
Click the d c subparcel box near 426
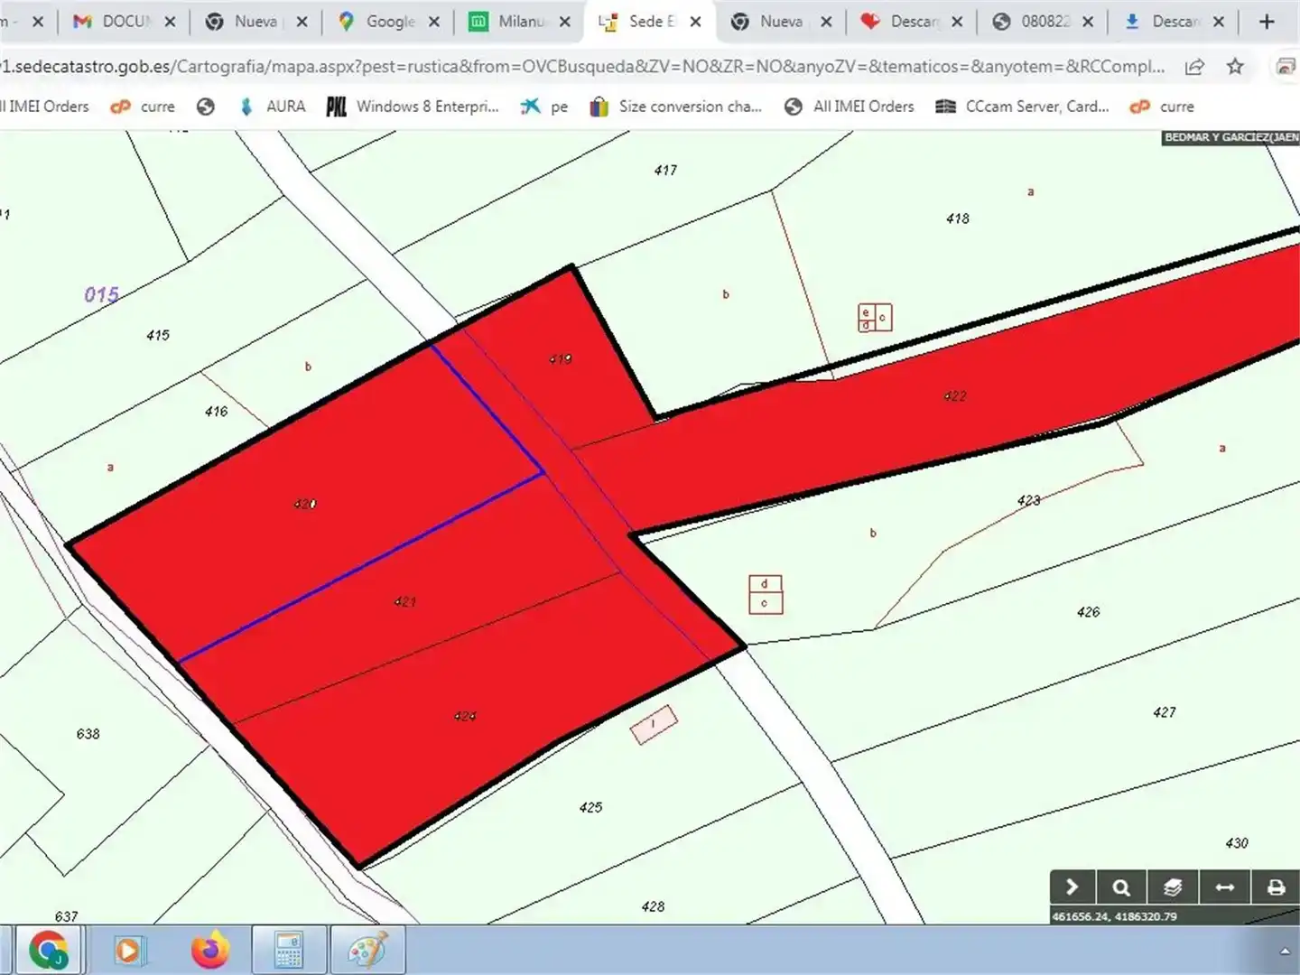[x=766, y=595]
